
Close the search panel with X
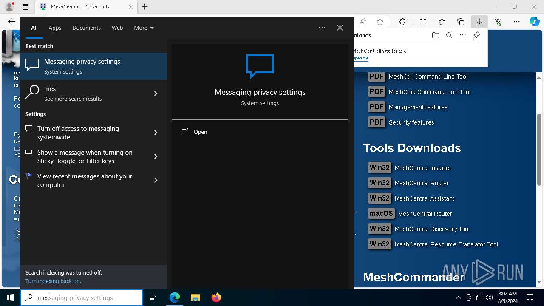340,28
